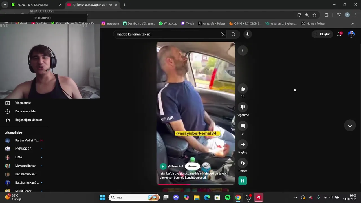Open Microsoft Edge from the taskbar

tap(207, 197)
